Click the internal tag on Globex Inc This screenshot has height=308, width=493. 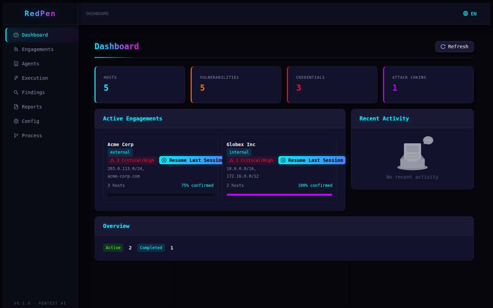[x=239, y=152]
